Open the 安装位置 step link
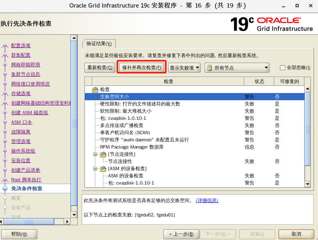 point(21,161)
